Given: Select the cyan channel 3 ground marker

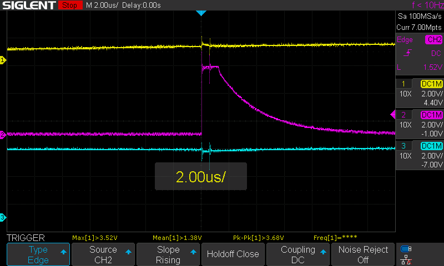Looking at the screenshot, I should pos(3,217).
